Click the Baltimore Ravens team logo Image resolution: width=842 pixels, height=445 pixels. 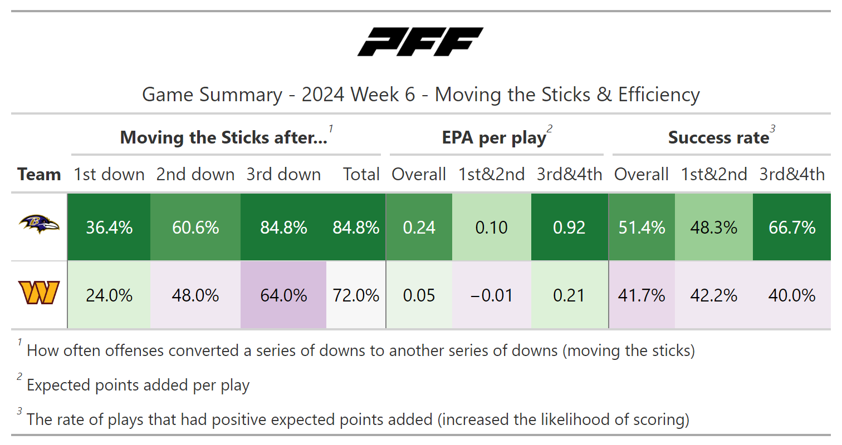[x=39, y=225]
